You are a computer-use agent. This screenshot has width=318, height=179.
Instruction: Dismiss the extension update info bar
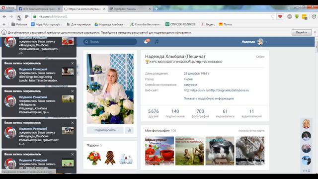tap(315, 32)
